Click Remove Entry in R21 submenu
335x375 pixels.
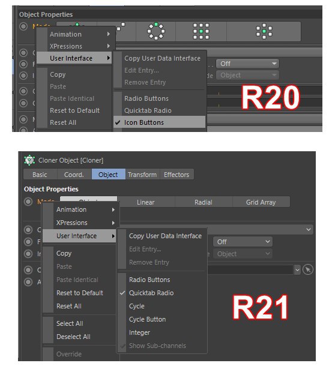[x=162, y=262]
